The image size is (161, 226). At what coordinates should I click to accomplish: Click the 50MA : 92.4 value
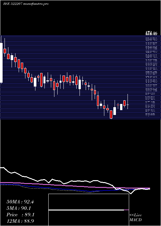(20, 202)
